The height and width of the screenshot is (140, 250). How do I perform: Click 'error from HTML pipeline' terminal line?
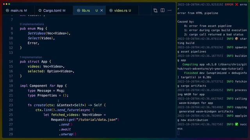(198, 13)
